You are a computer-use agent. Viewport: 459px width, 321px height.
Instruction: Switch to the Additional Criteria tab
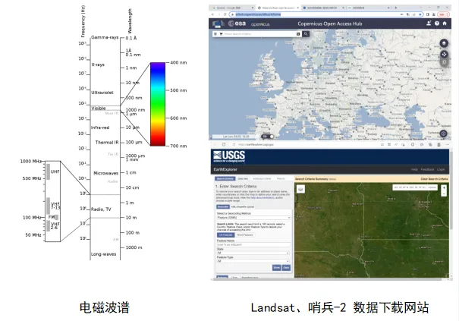pyautogui.click(x=262, y=178)
